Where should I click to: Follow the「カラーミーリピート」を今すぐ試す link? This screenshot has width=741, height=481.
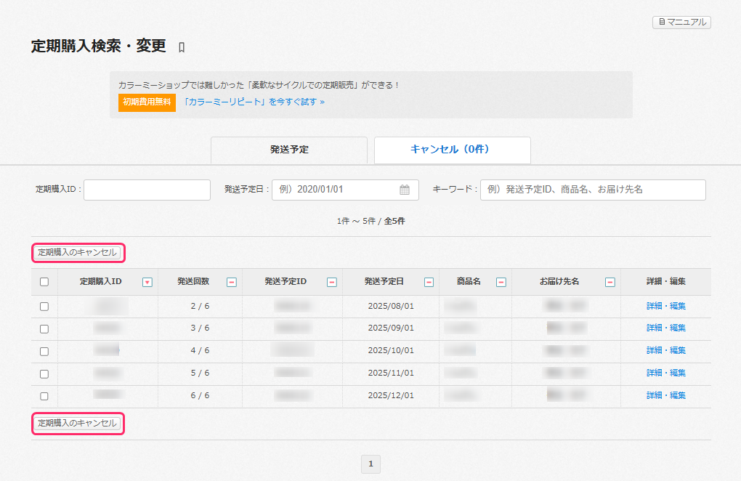click(x=254, y=102)
